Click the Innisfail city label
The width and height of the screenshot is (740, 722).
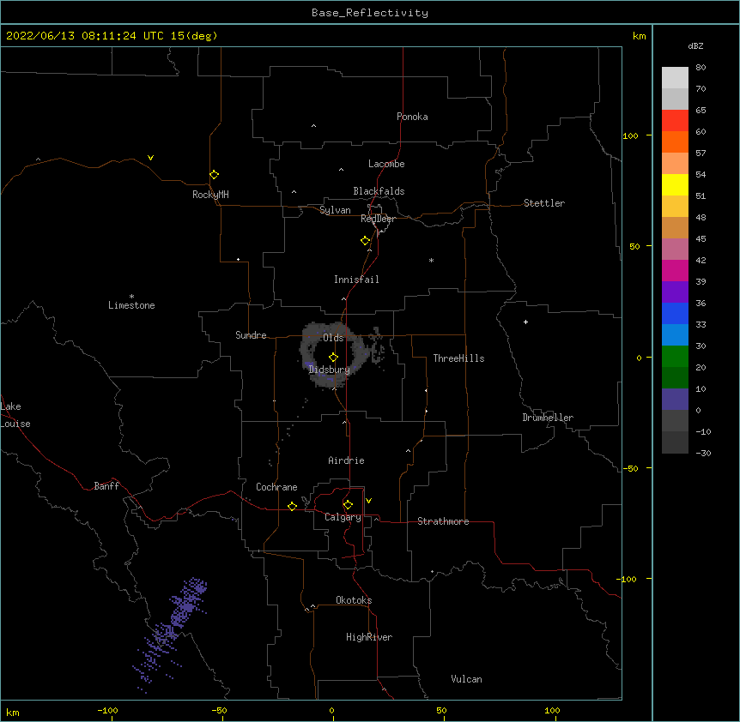coord(356,280)
